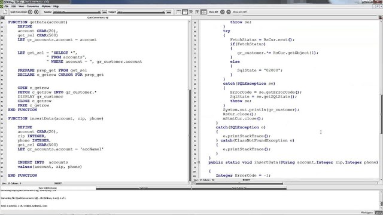This screenshot has height=215, width=383.
Task: Click the 'FetchStatus = RsCur.next();' Java line
Action: point(262,40)
